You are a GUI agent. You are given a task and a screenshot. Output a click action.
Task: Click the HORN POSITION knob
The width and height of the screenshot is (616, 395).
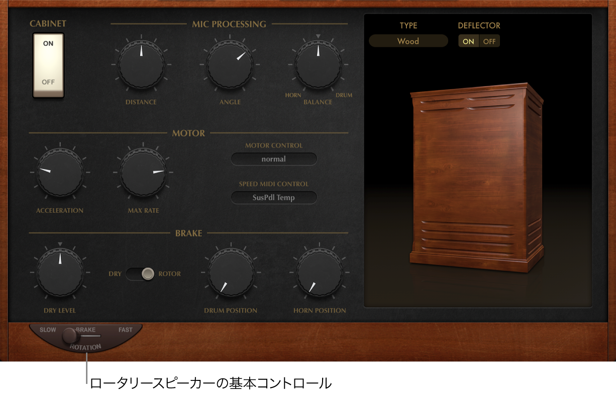[319, 273]
